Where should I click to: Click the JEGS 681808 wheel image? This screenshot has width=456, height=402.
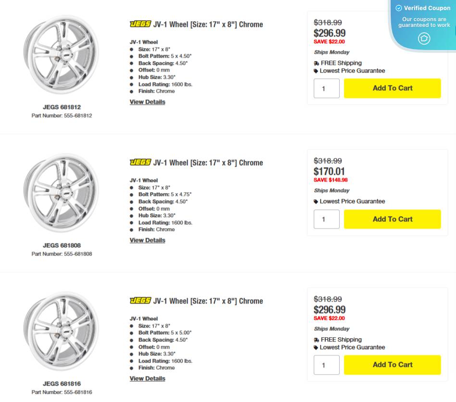tap(62, 192)
